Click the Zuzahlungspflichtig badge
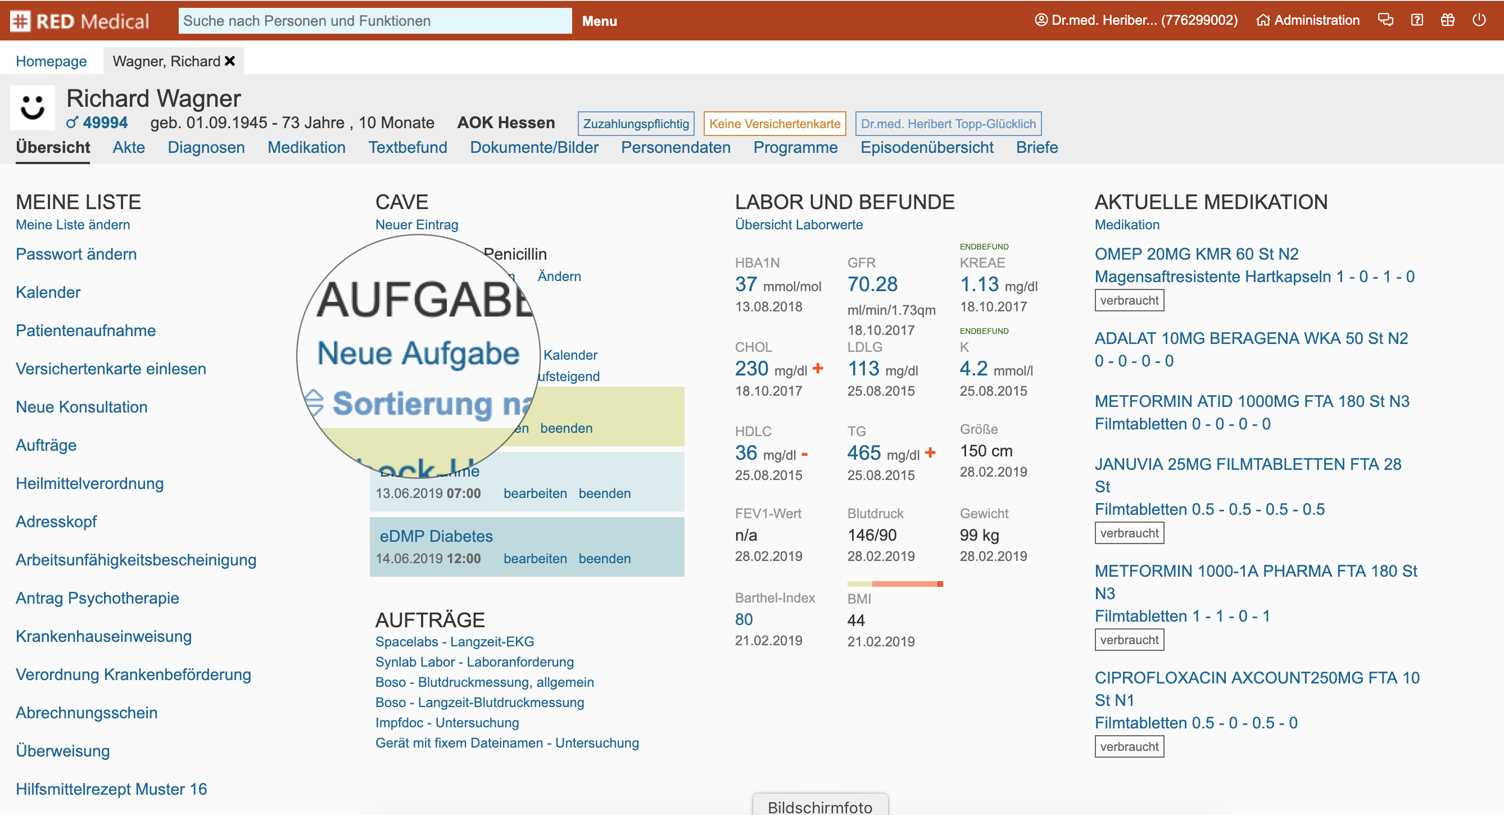This screenshot has width=1504, height=815. [x=635, y=124]
